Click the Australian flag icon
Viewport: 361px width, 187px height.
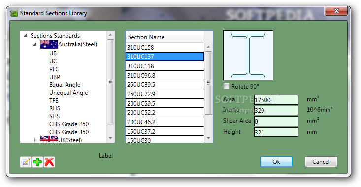(x=49, y=44)
